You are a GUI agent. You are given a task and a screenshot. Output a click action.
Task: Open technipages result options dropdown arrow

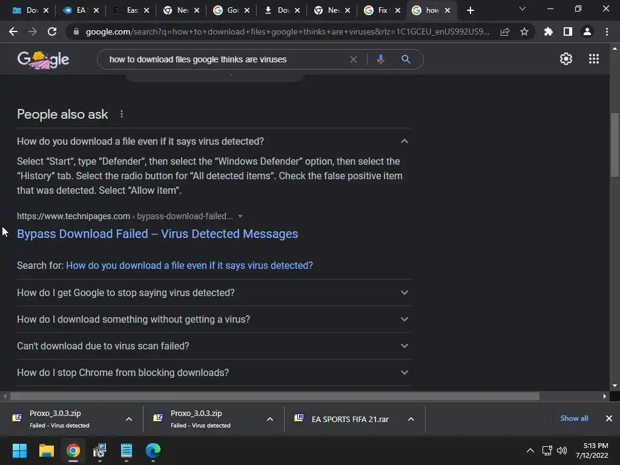click(x=240, y=216)
